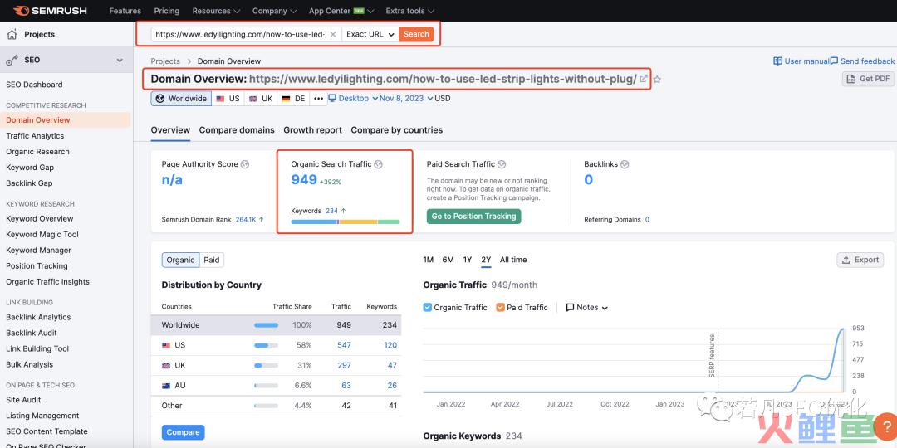Click the Paid Search Traffic globe icon
The width and height of the screenshot is (897, 448).
[502, 164]
